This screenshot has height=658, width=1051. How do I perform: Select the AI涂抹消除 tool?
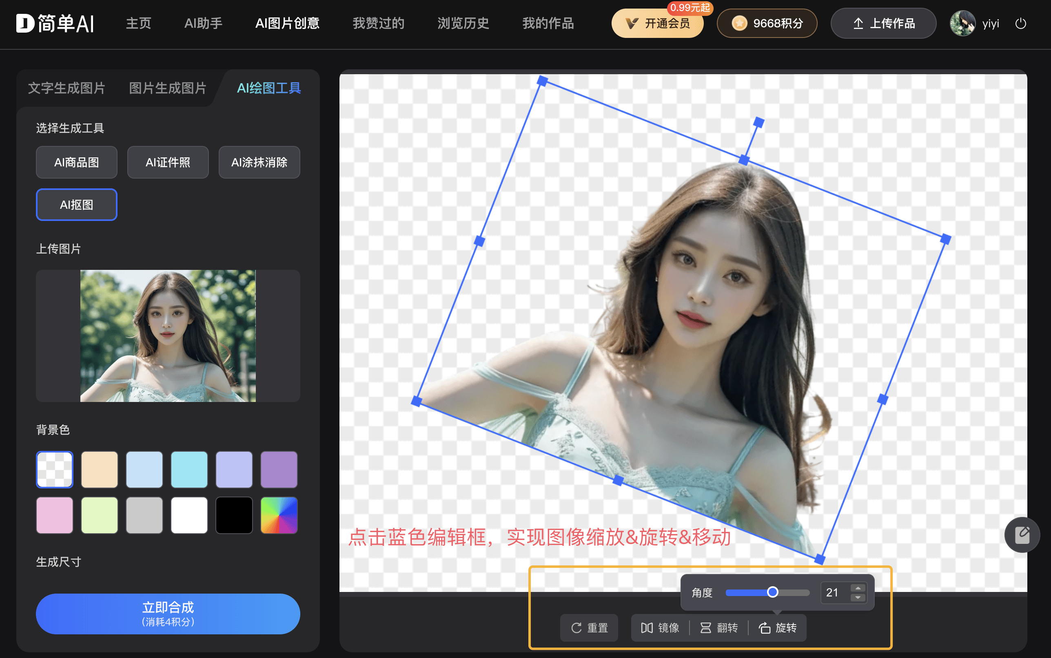click(259, 162)
